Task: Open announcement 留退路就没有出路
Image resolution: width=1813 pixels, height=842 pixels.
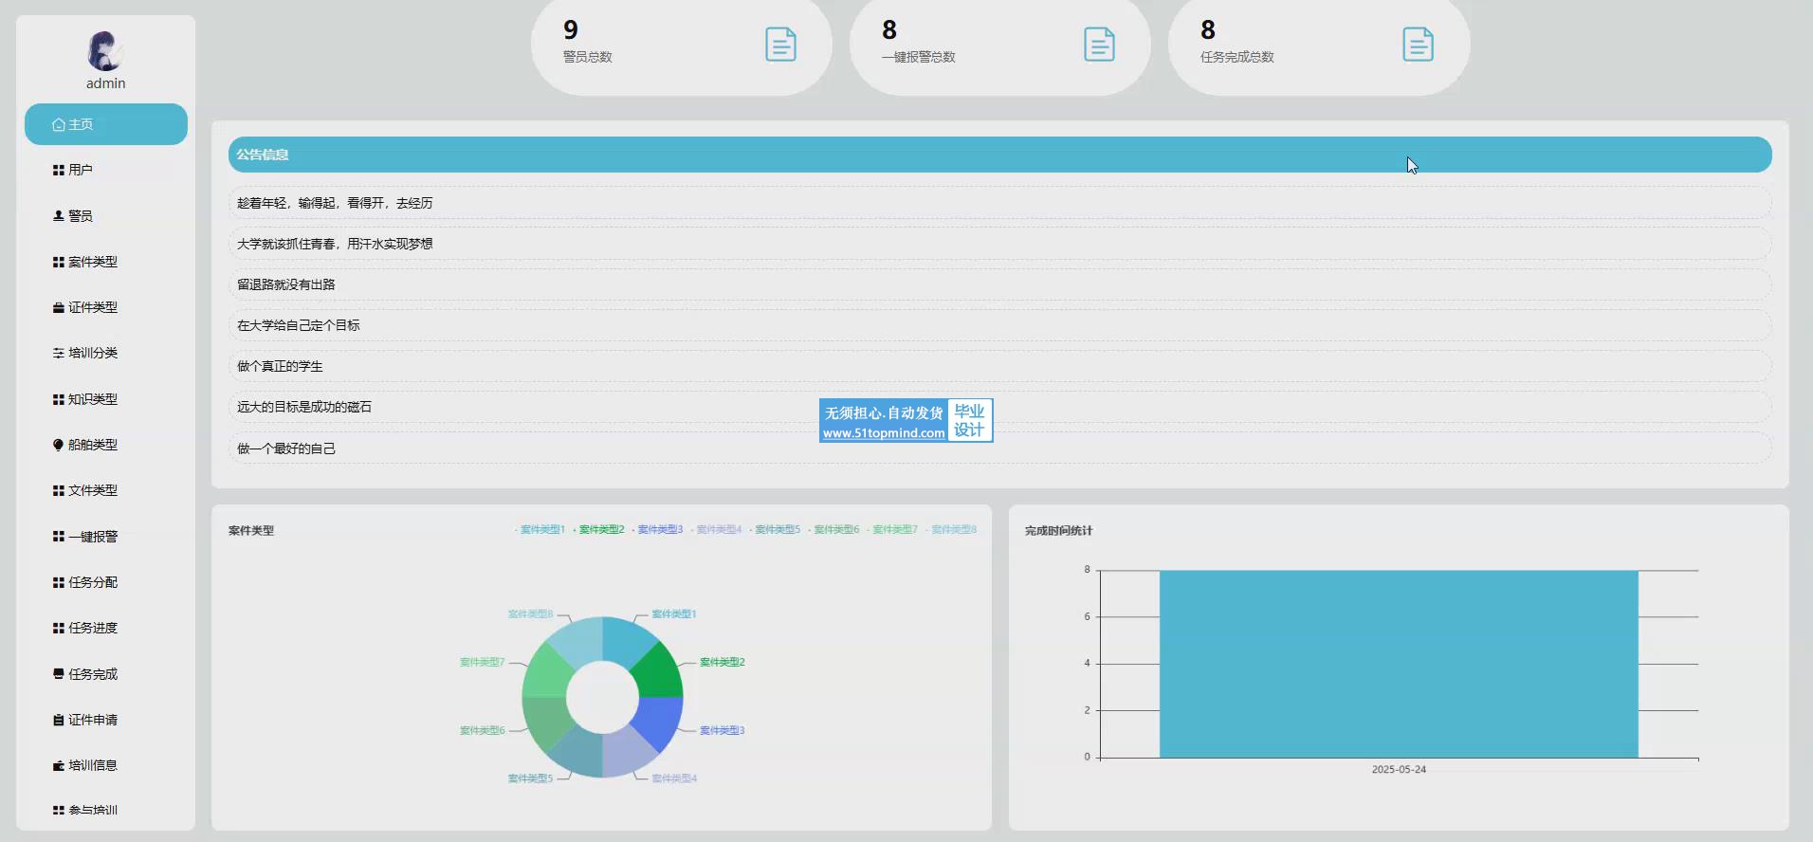Action: tap(286, 284)
